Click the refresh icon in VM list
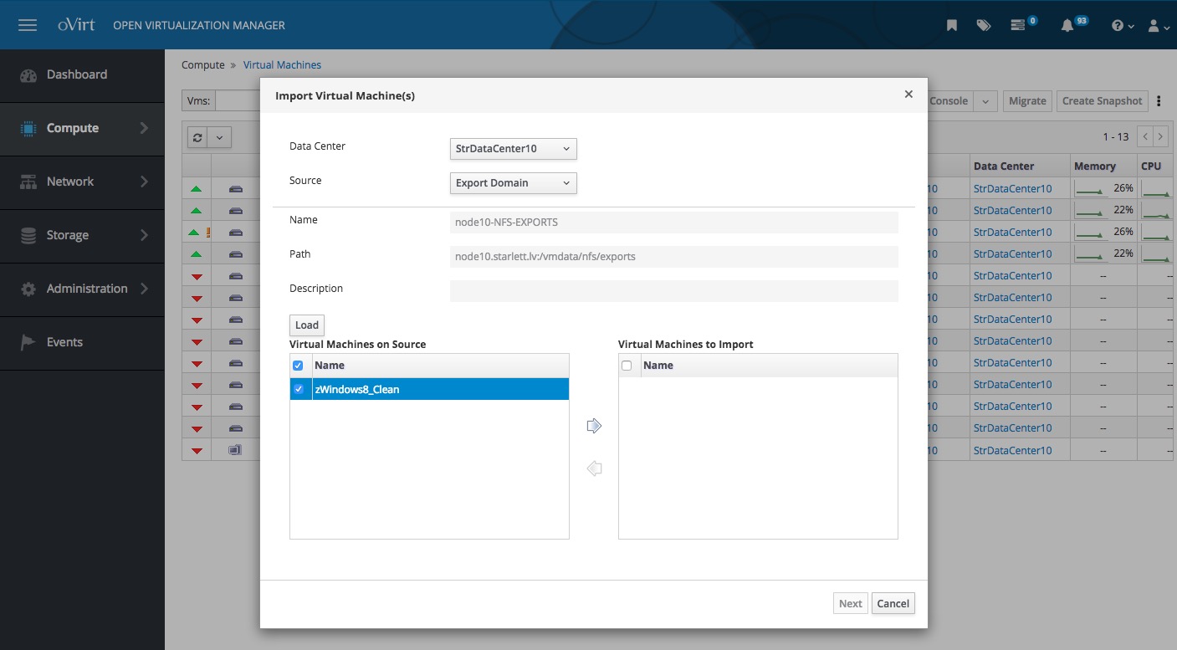The image size is (1177, 650). click(197, 137)
